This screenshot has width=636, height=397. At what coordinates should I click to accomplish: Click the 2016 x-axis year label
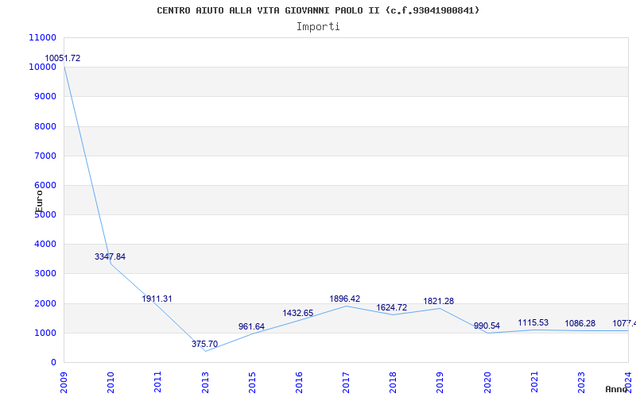point(299,383)
